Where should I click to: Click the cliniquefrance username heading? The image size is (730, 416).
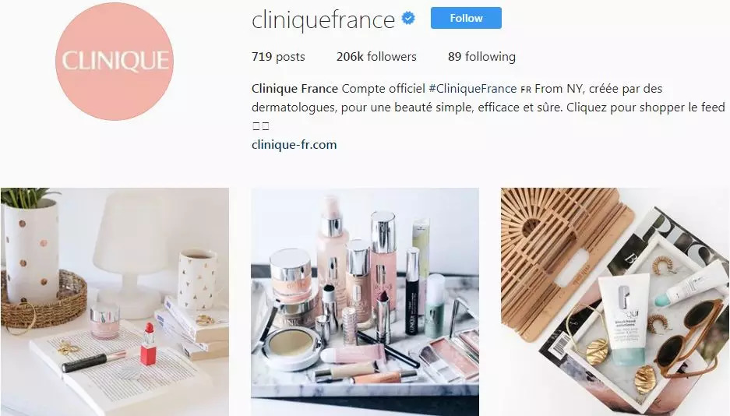[x=323, y=19]
